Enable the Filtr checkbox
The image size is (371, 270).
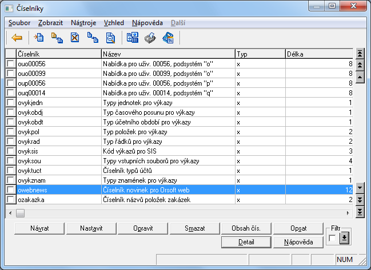332,239
